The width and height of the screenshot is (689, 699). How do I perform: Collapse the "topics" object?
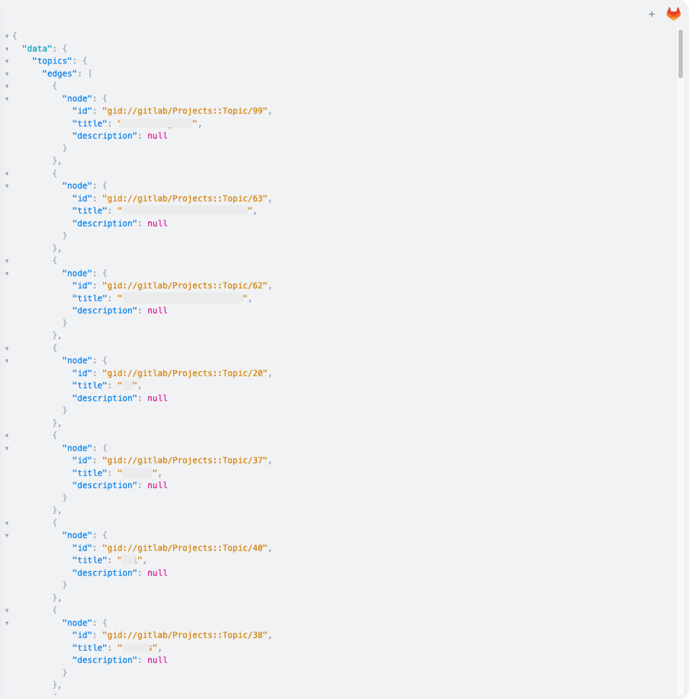[6, 61]
